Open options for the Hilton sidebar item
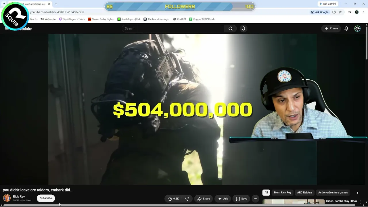 [x=360, y=202]
